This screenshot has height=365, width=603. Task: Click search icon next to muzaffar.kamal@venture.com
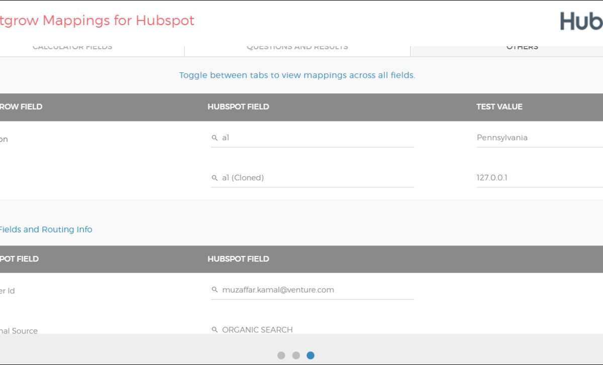point(215,290)
